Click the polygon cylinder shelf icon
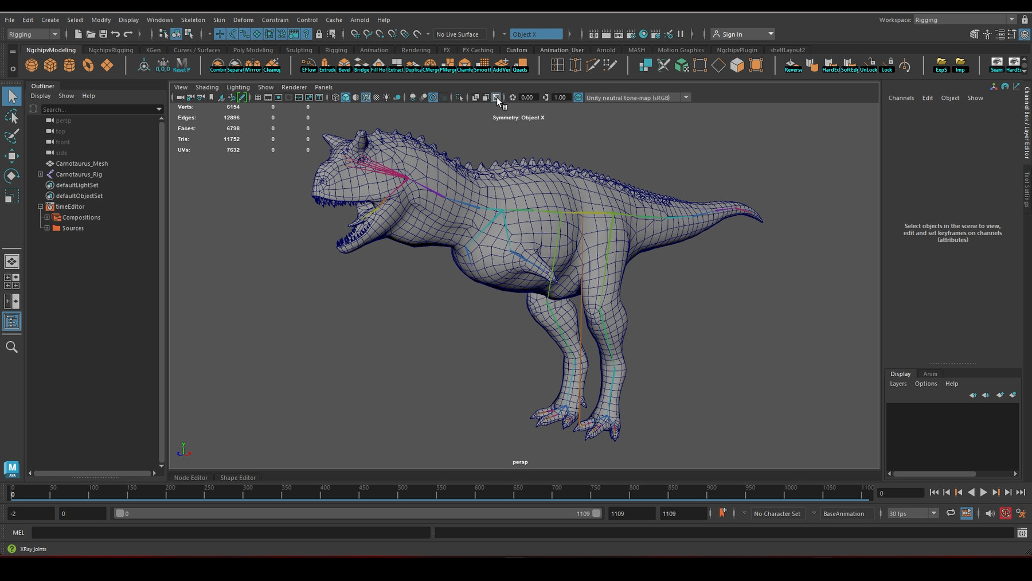The height and width of the screenshot is (581, 1032). pyautogui.click(x=69, y=65)
